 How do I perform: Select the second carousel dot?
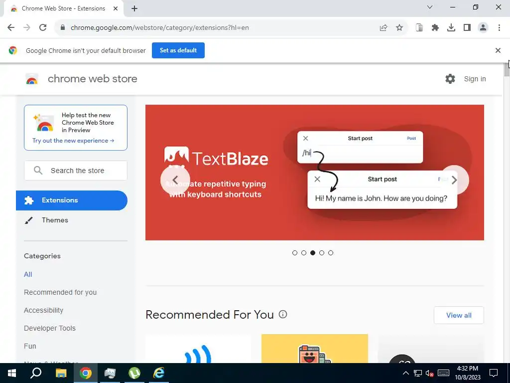(304, 253)
